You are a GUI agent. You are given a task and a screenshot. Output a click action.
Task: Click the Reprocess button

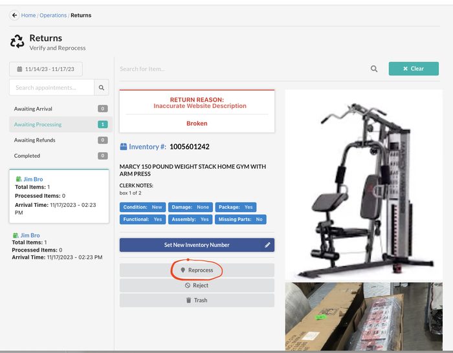[x=197, y=270]
